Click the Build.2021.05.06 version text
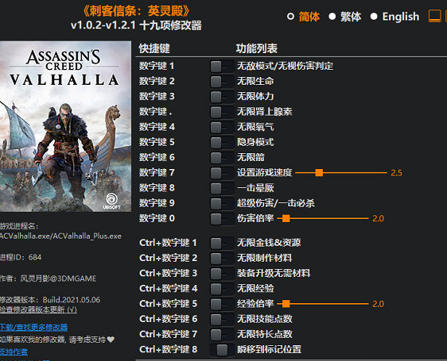 click(x=72, y=300)
